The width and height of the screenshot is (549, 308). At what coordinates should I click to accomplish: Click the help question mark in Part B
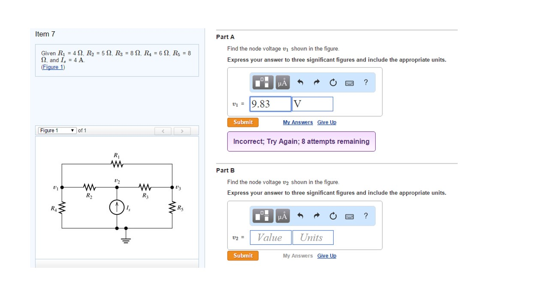(x=365, y=216)
